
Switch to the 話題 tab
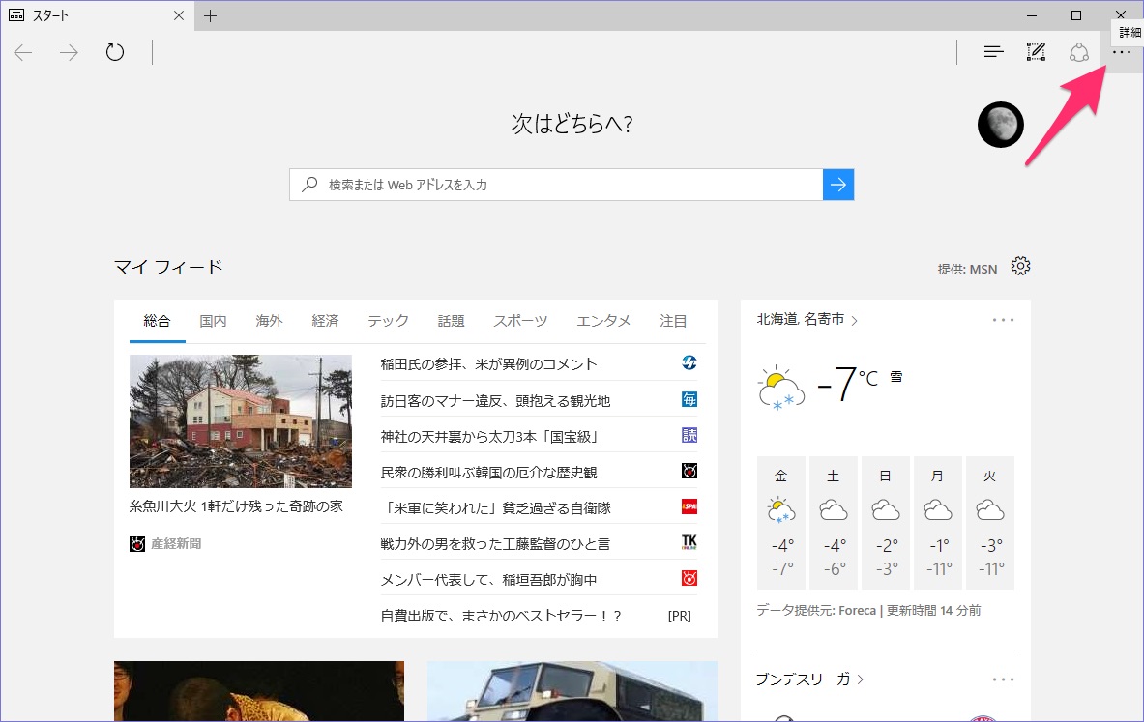pyautogui.click(x=451, y=321)
